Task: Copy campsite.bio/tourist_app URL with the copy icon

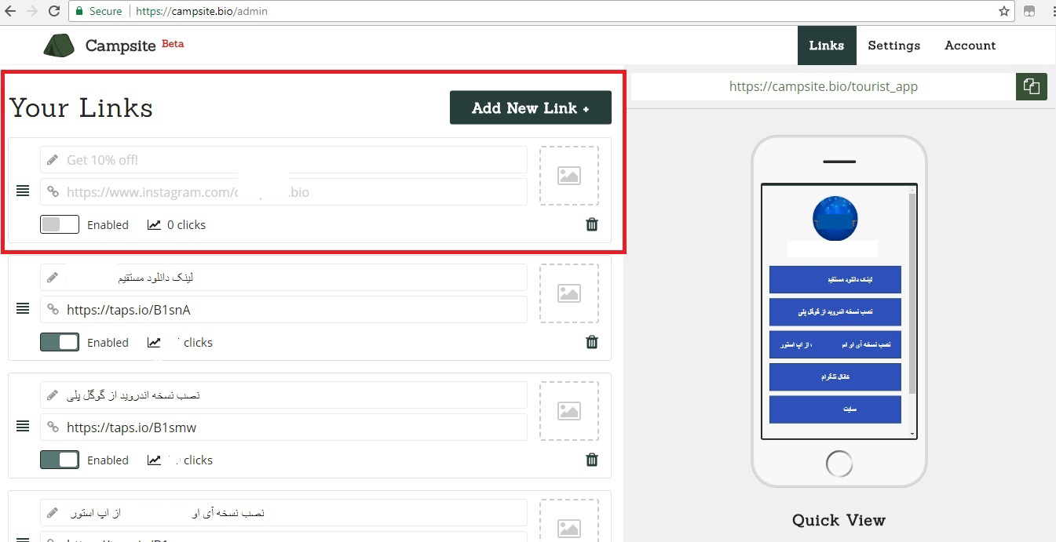Action: click(x=1032, y=86)
